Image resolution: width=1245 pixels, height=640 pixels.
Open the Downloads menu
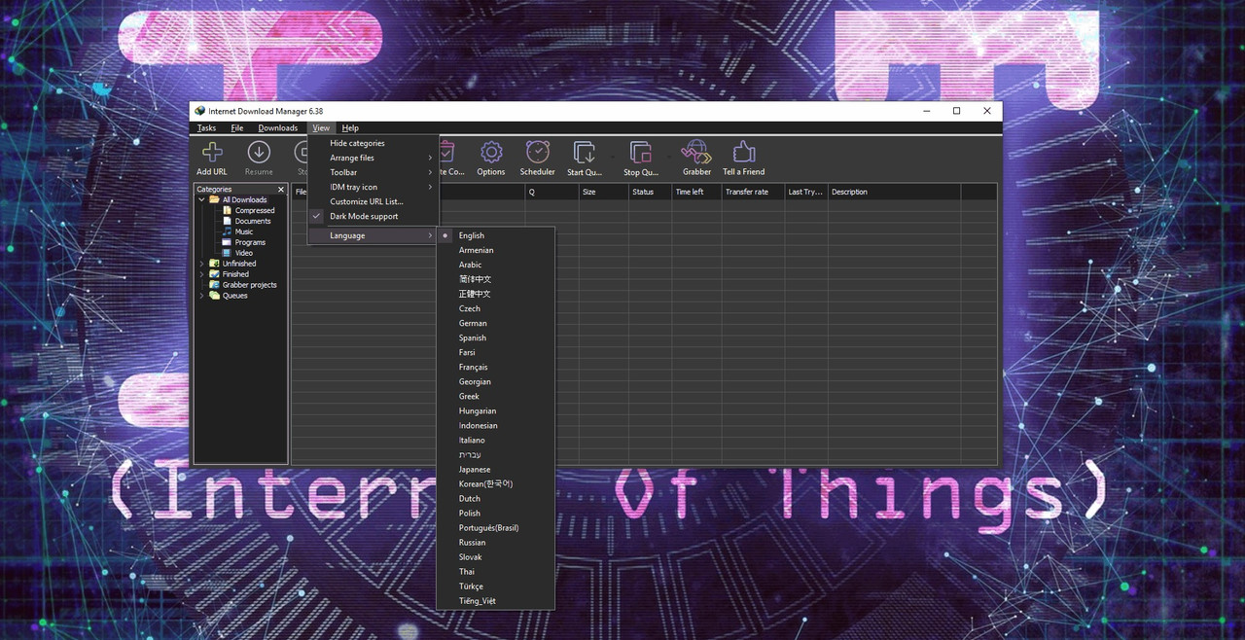(278, 127)
